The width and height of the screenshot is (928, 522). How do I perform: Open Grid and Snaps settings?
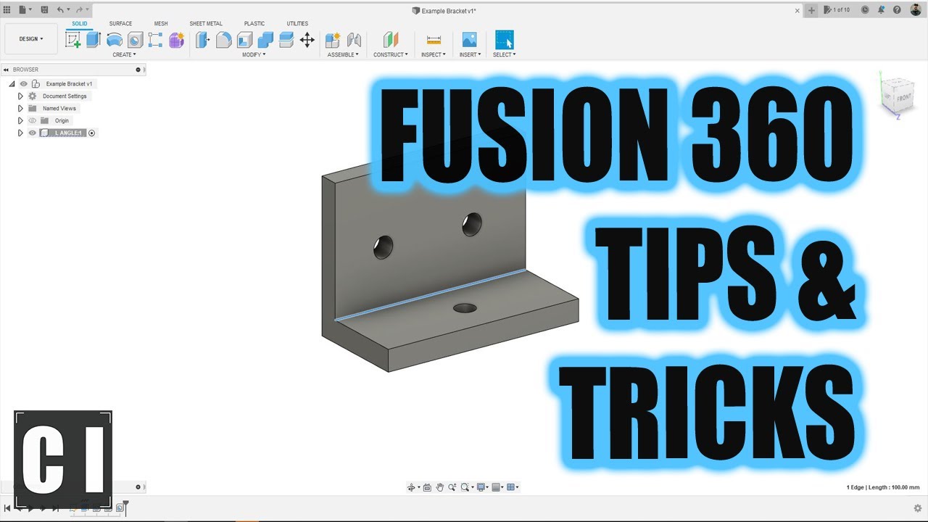click(498, 487)
